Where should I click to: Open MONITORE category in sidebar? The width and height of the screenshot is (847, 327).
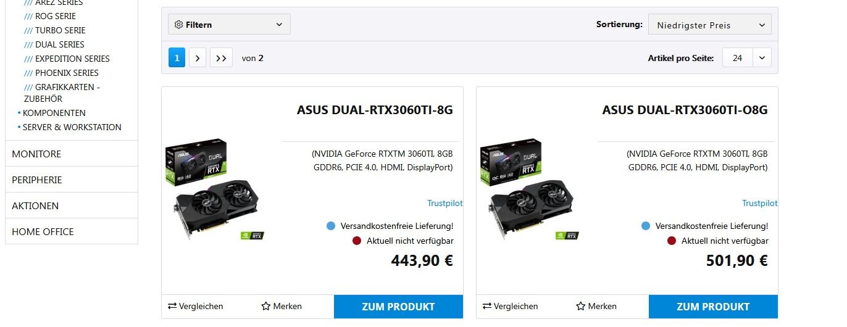click(72, 154)
